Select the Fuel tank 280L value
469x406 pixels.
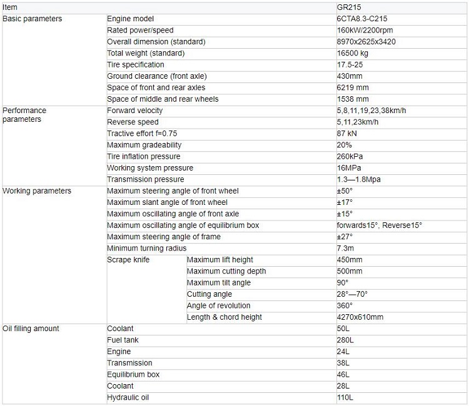click(345, 340)
